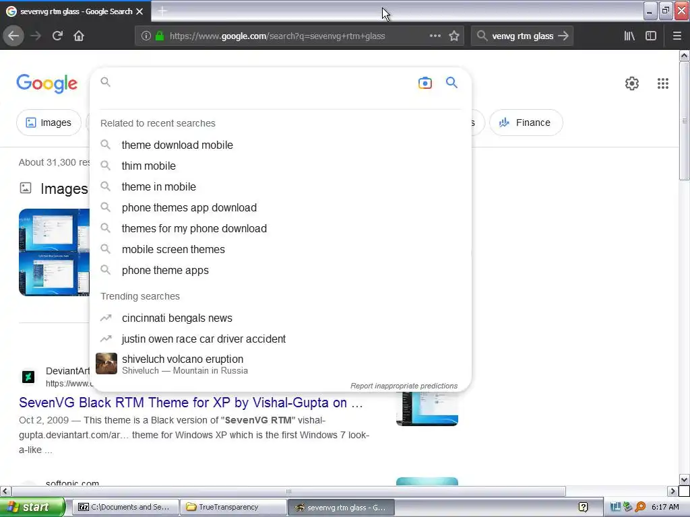The width and height of the screenshot is (690, 517).
Task: Click horizontal scrollbar right arrow
Action: (672, 491)
